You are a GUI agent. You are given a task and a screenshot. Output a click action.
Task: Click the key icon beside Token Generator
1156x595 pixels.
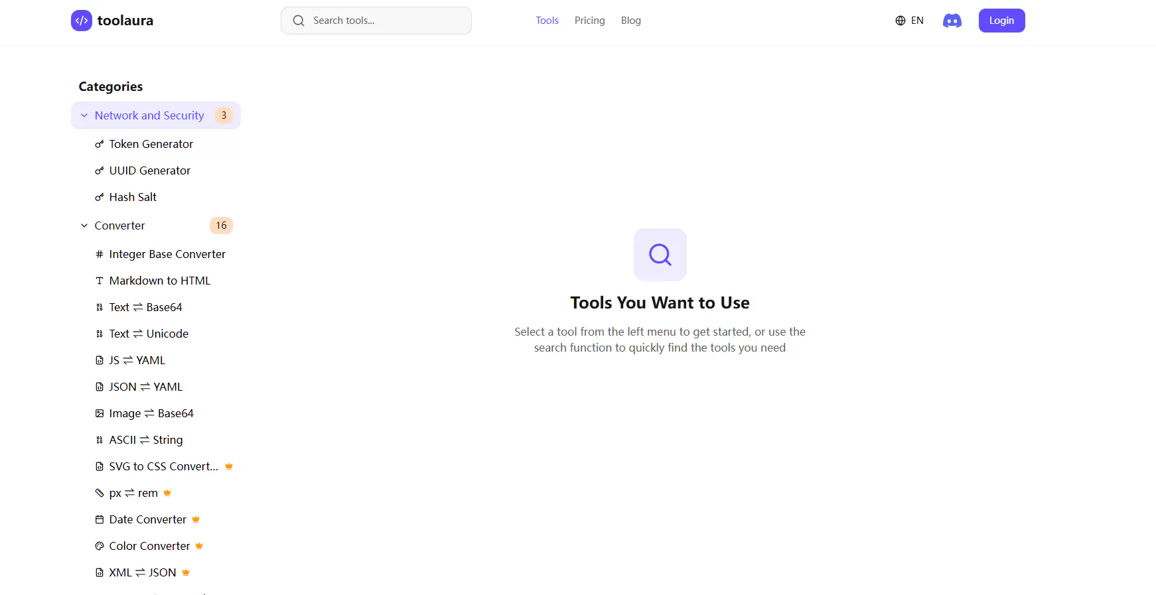click(x=100, y=144)
